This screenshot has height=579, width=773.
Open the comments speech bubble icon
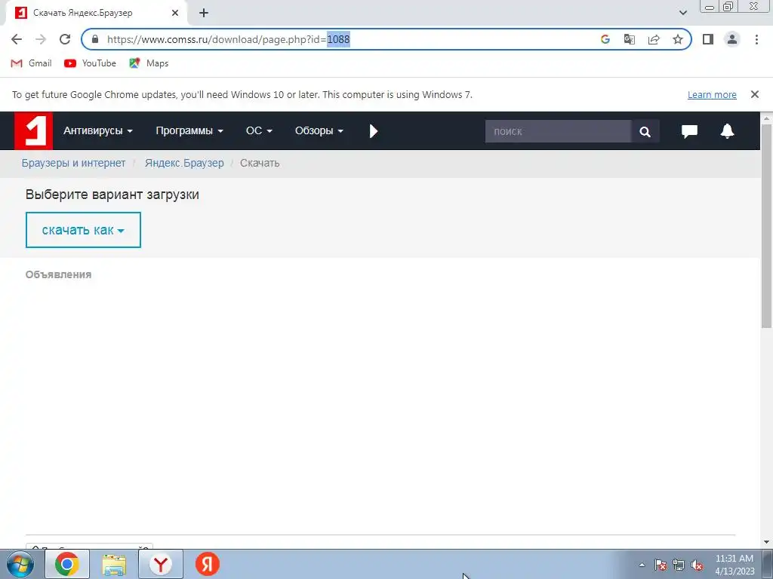pos(689,131)
